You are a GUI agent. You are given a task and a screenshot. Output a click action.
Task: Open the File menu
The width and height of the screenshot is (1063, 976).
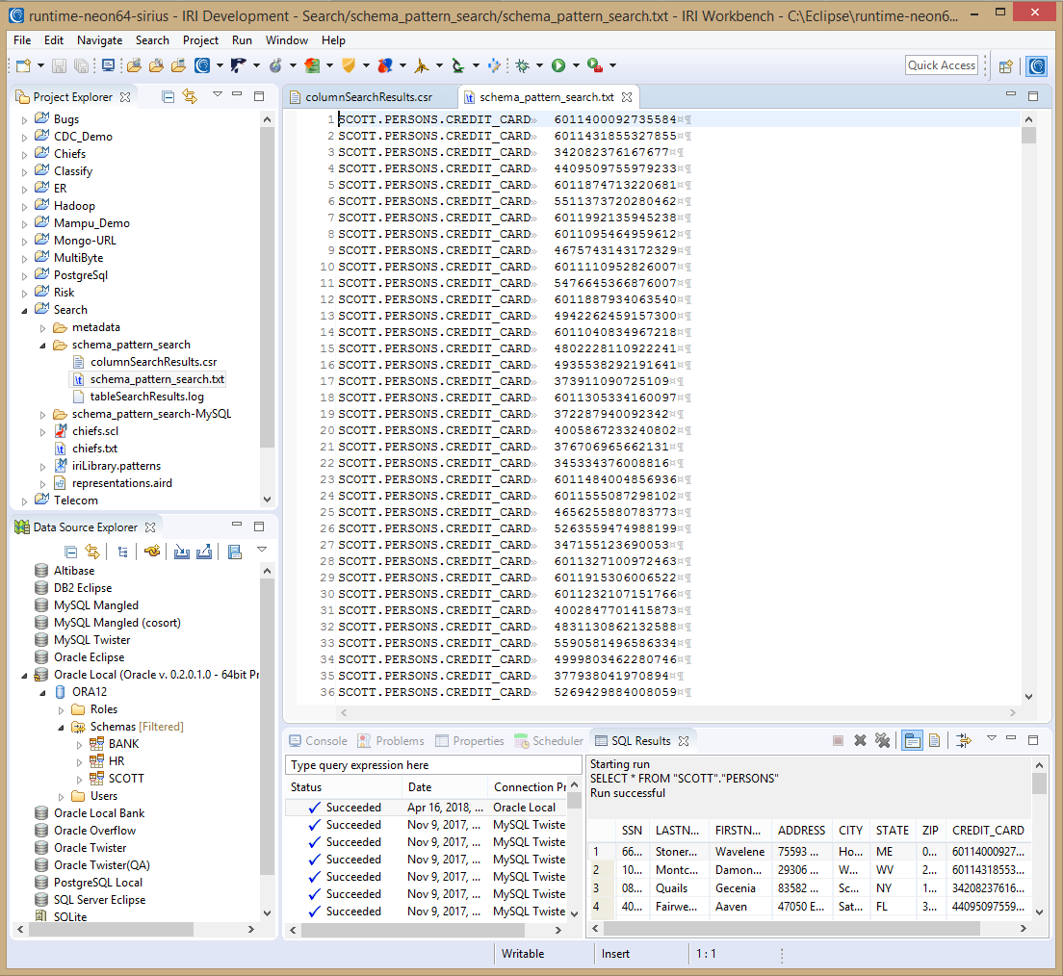coord(22,40)
